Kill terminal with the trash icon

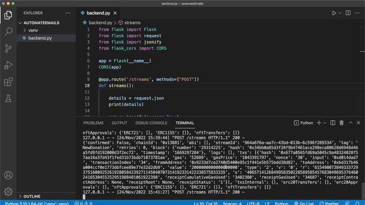tap(342, 123)
